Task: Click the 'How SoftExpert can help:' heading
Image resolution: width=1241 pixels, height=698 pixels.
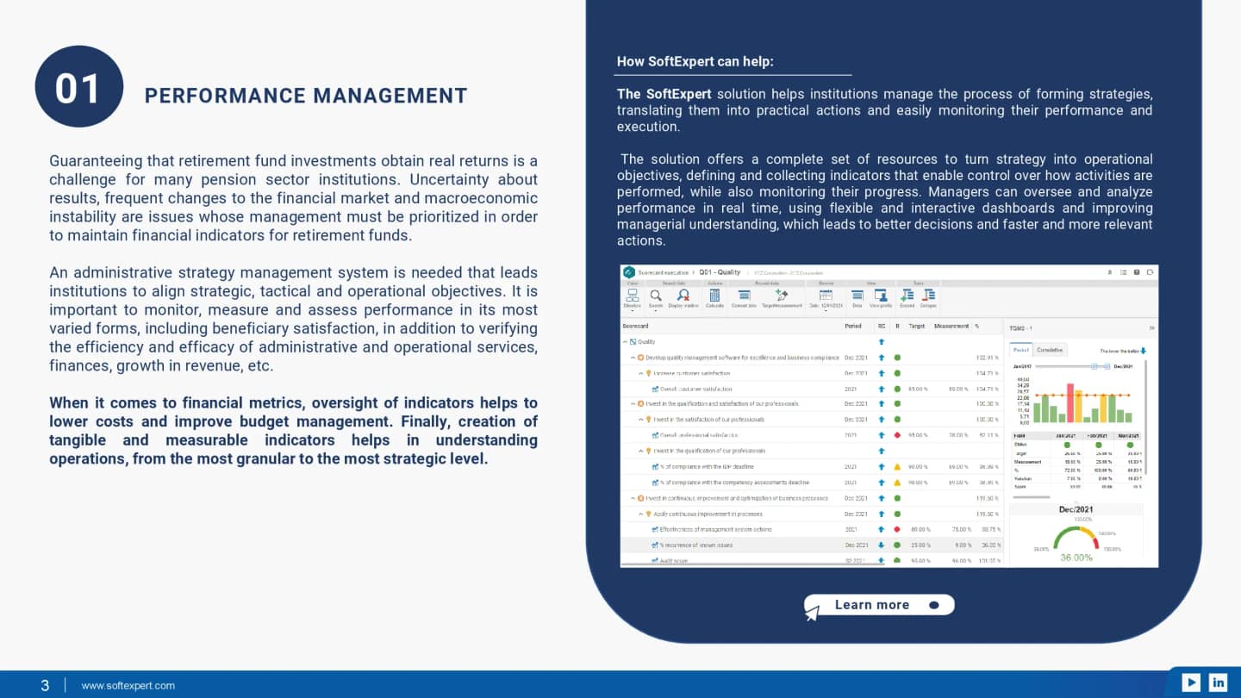Action: pyautogui.click(x=695, y=62)
